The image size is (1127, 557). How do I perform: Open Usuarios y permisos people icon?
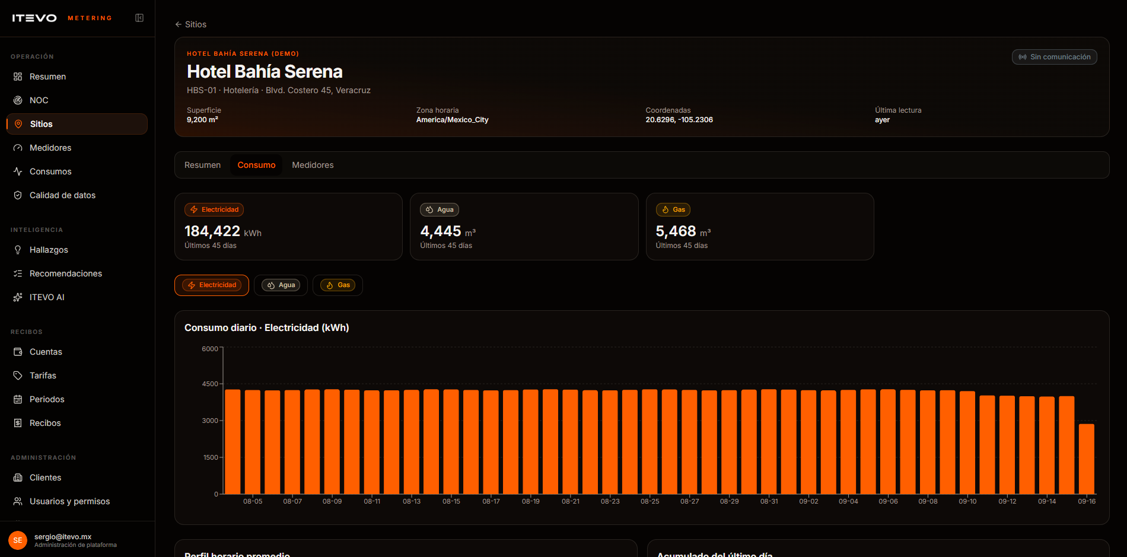click(18, 501)
